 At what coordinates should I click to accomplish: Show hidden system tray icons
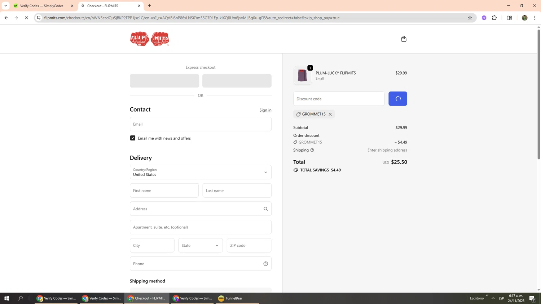[x=493, y=298]
